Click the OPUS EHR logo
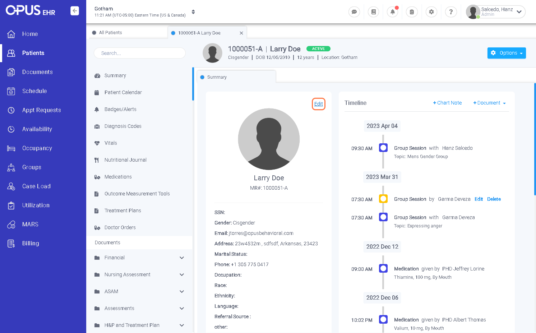Image resolution: width=536 pixels, height=333 pixels. point(31,11)
